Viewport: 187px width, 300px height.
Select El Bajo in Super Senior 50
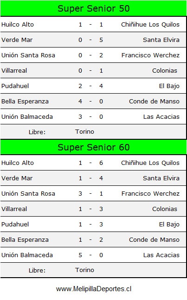[169, 86]
